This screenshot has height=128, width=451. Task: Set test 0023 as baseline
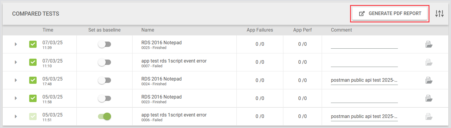click(x=104, y=99)
